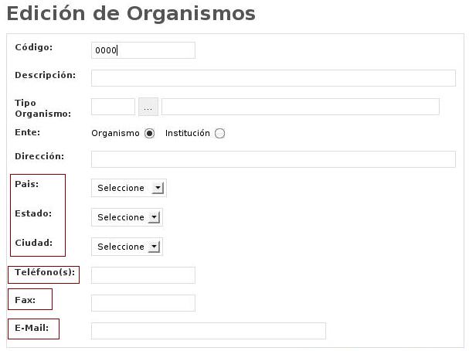
Task: Click the Código input field
Action: (143, 50)
